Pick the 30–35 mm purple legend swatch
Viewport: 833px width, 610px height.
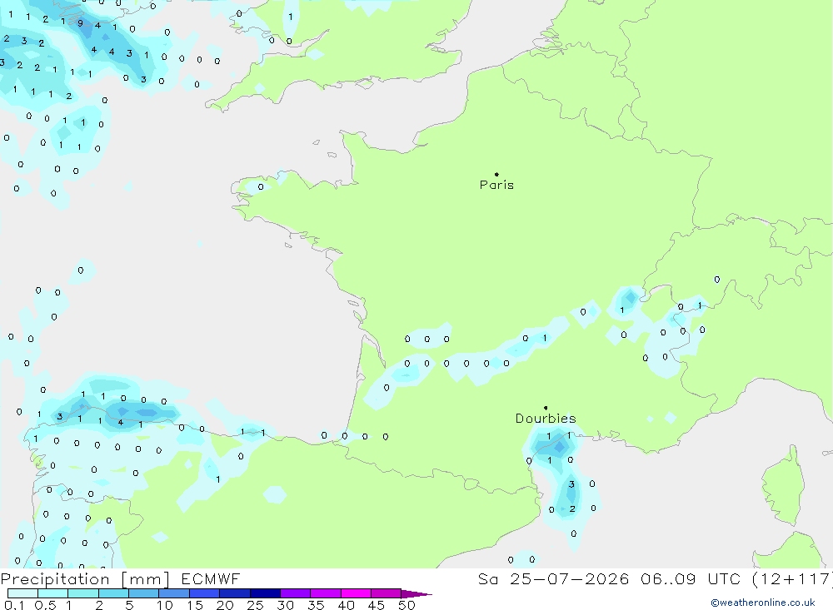296,593
